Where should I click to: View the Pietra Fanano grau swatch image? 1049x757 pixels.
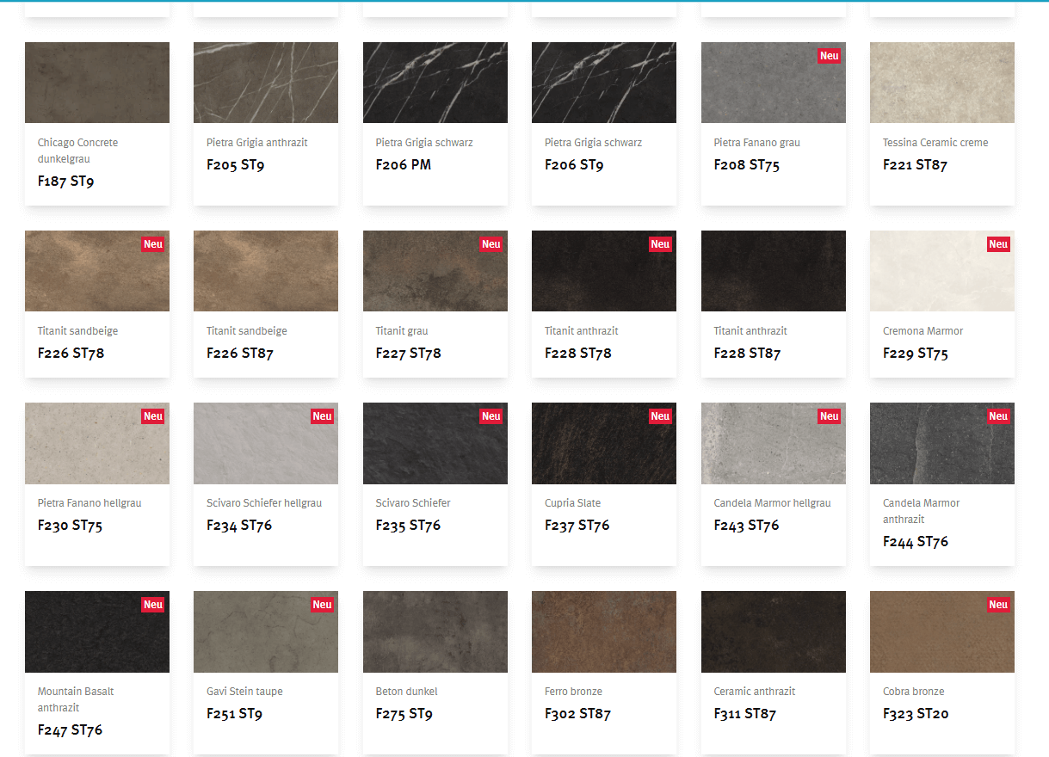click(x=774, y=83)
